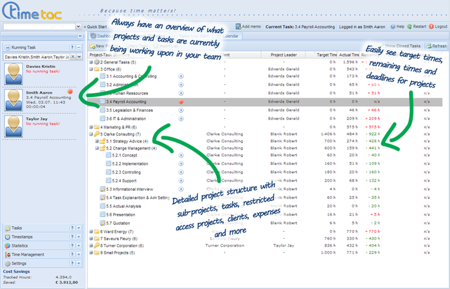450x289 pixels.
Task: Start task 5.2.3 Controlling play icon
Action: [181, 172]
